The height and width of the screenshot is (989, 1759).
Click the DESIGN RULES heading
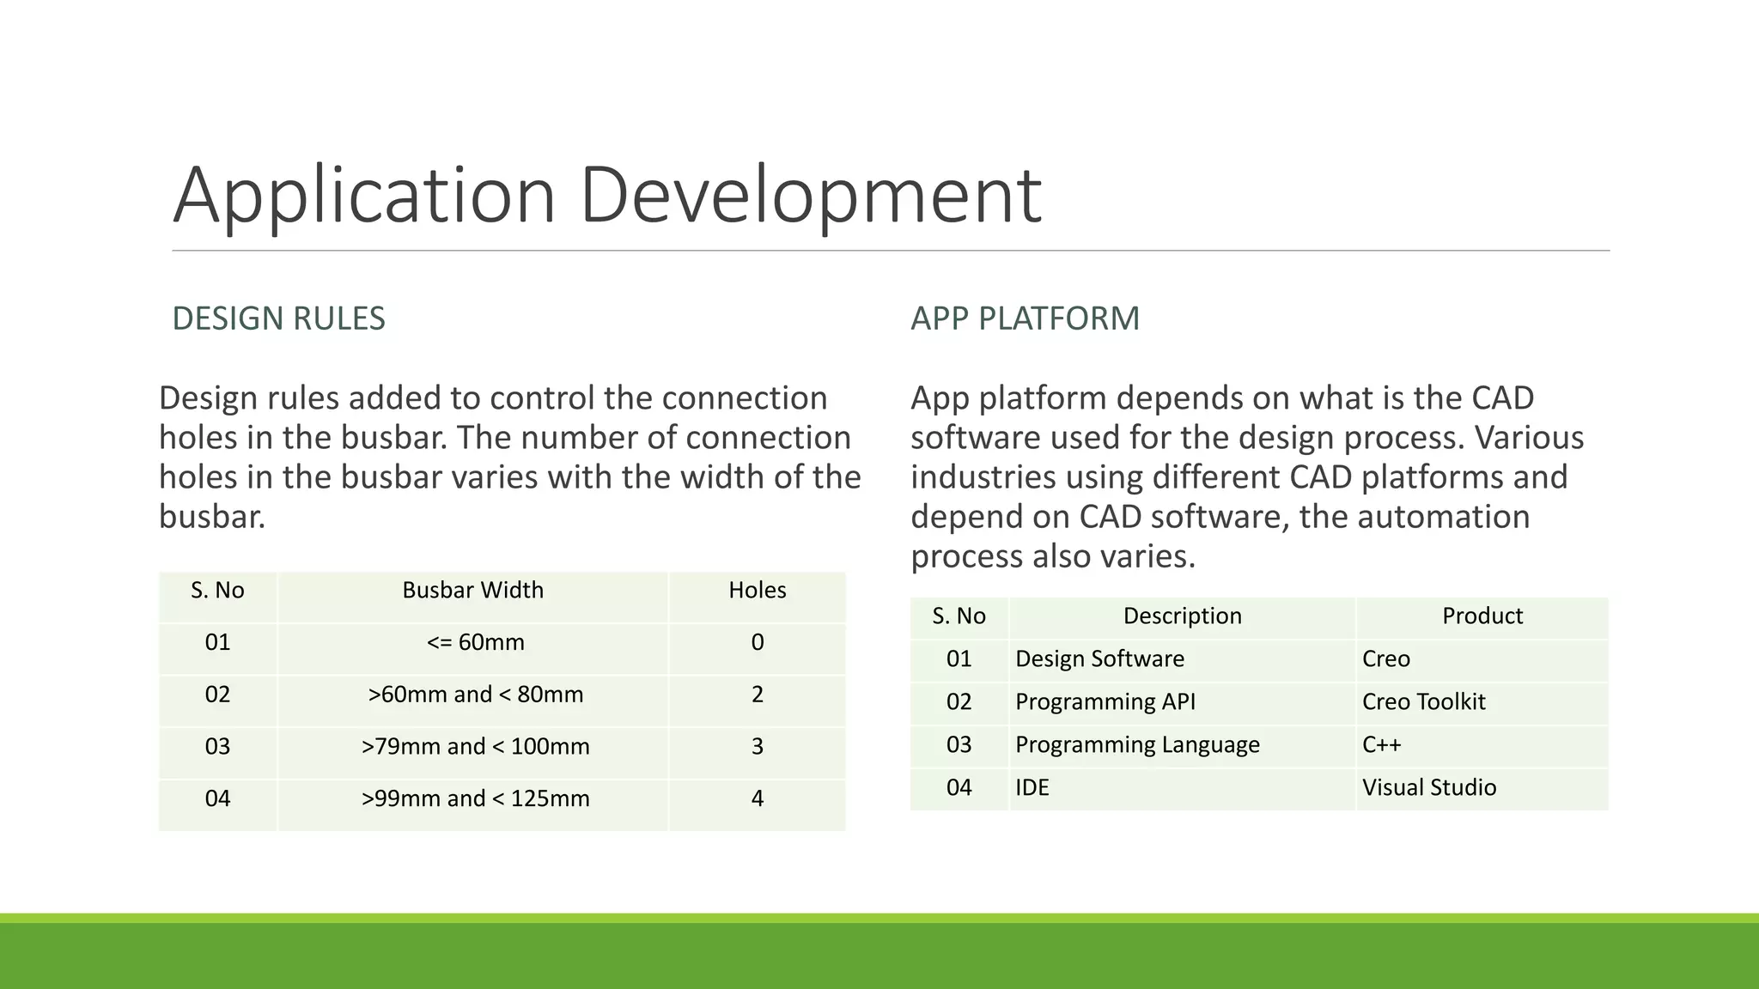tap(278, 319)
